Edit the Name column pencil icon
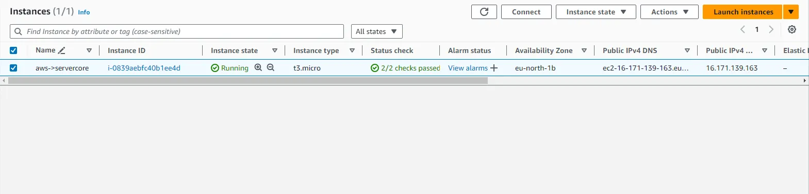Image resolution: width=809 pixels, height=194 pixels. pos(62,50)
